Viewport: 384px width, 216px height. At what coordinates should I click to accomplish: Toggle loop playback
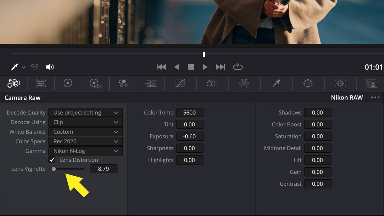[x=238, y=67]
